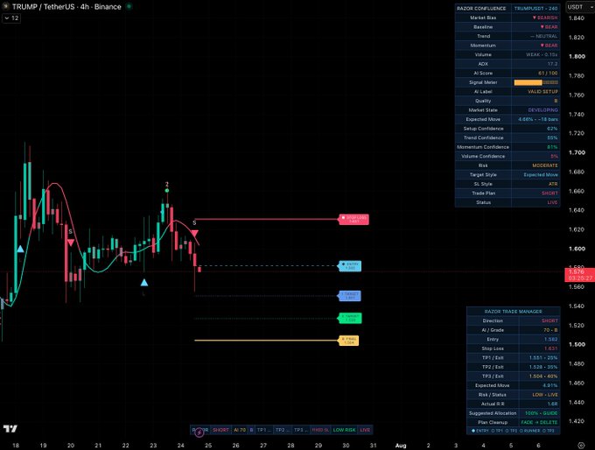This screenshot has height=450, width=595.
Task: Click the AI Score 61 / 100 value
Action: (x=548, y=73)
